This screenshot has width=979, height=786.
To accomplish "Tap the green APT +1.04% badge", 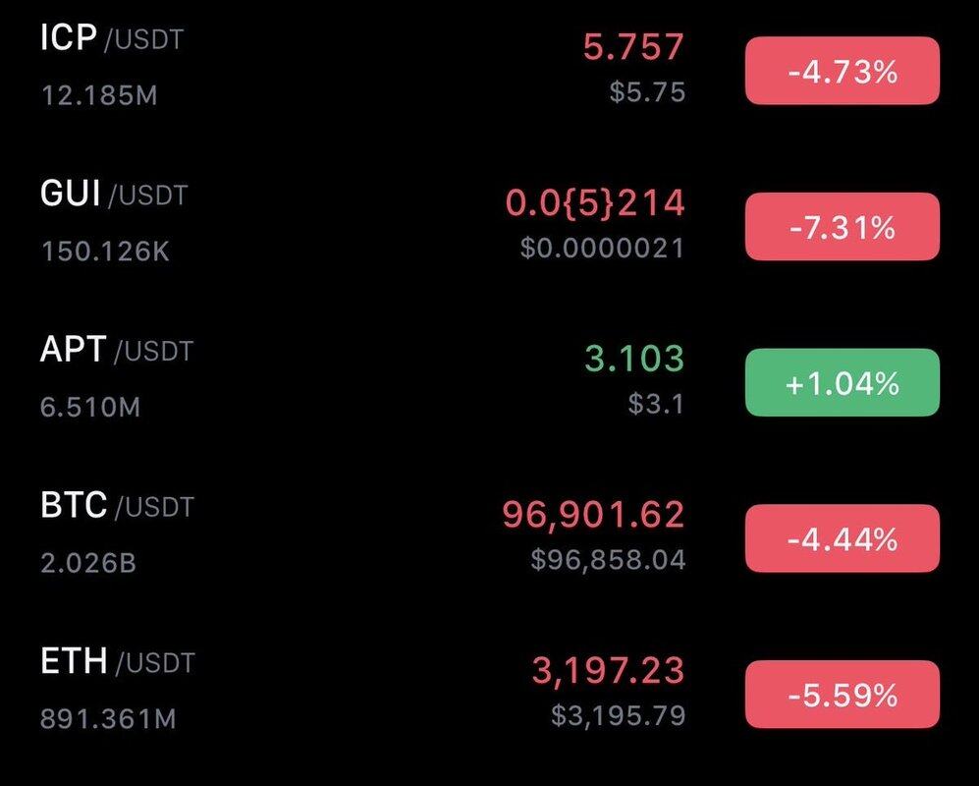I will (x=842, y=383).
